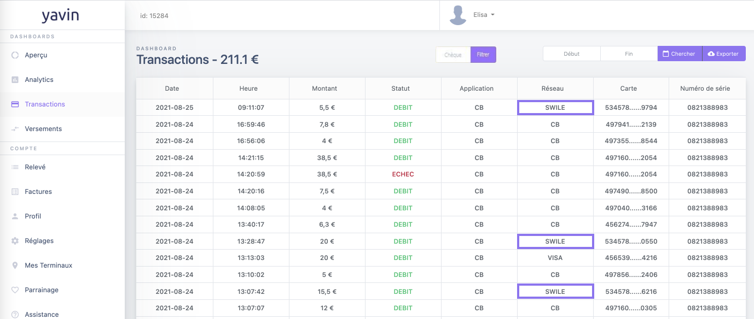The height and width of the screenshot is (319, 754).
Task: Click the Factures document icon
Action: point(15,192)
